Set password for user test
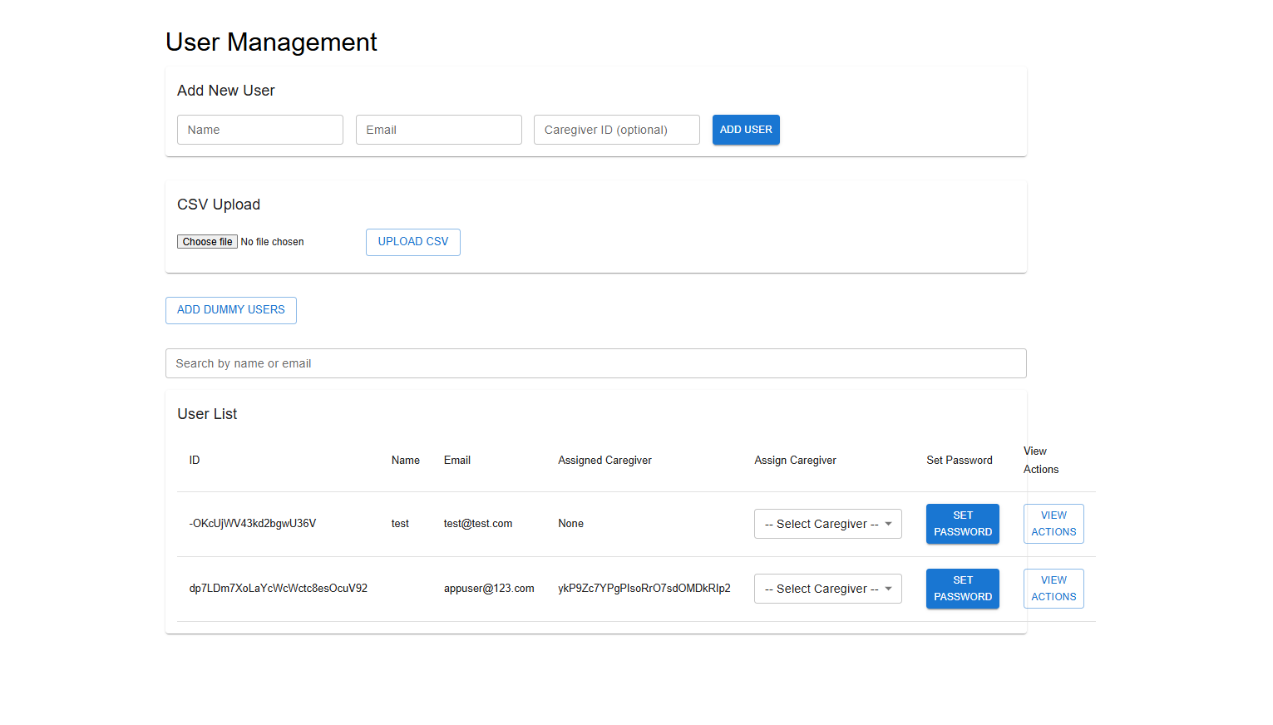This screenshot has height=725, width=1273. pos(962,523)
